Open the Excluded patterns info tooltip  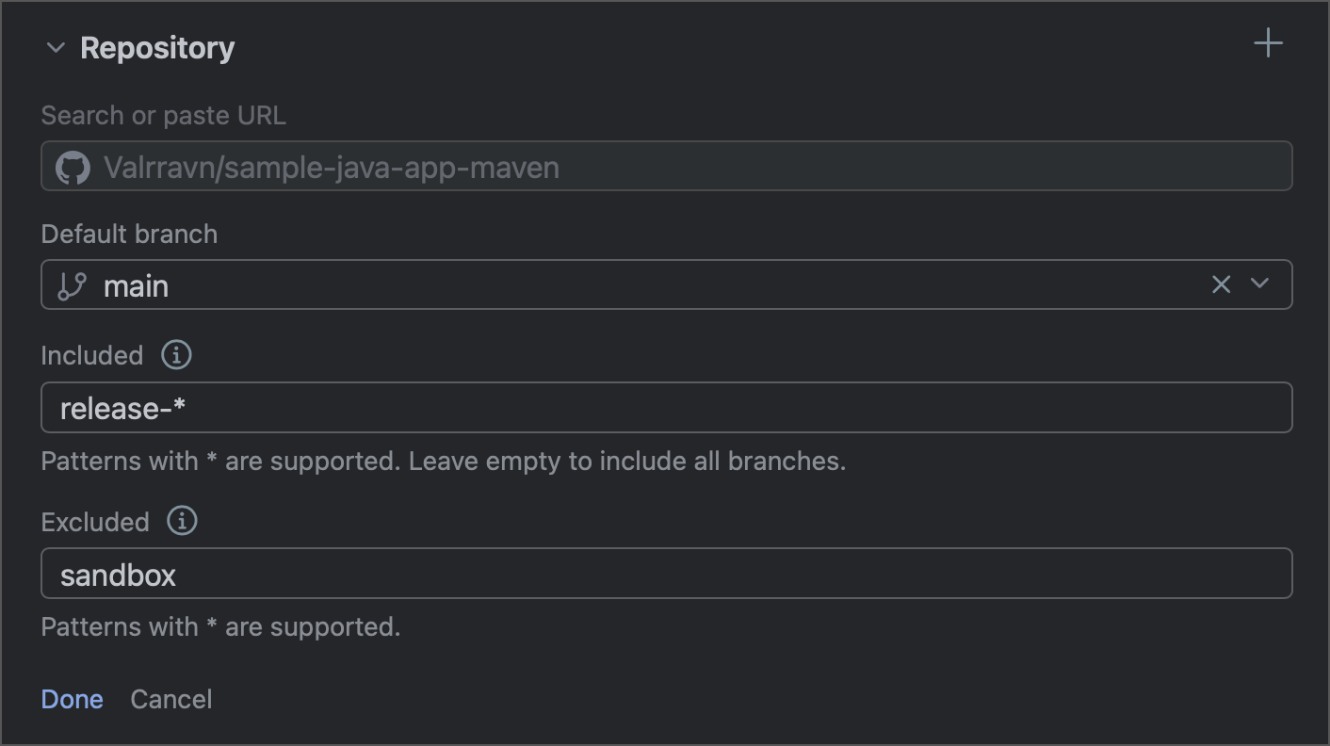click(181, 521)
